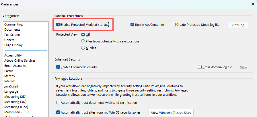Image resolution: width=257 pixels, height=117 pixels.
Task: Choose the Measuring (Geo) category
Action: click(x=16, y=107)
